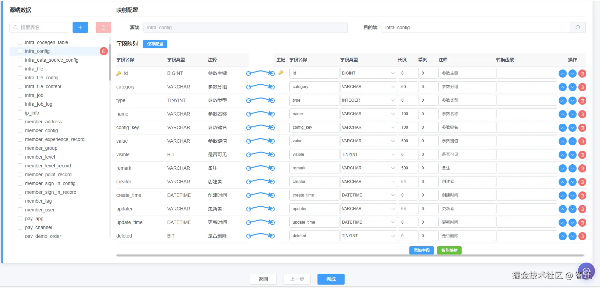Delete the value field mapping row

pos(582,141)
